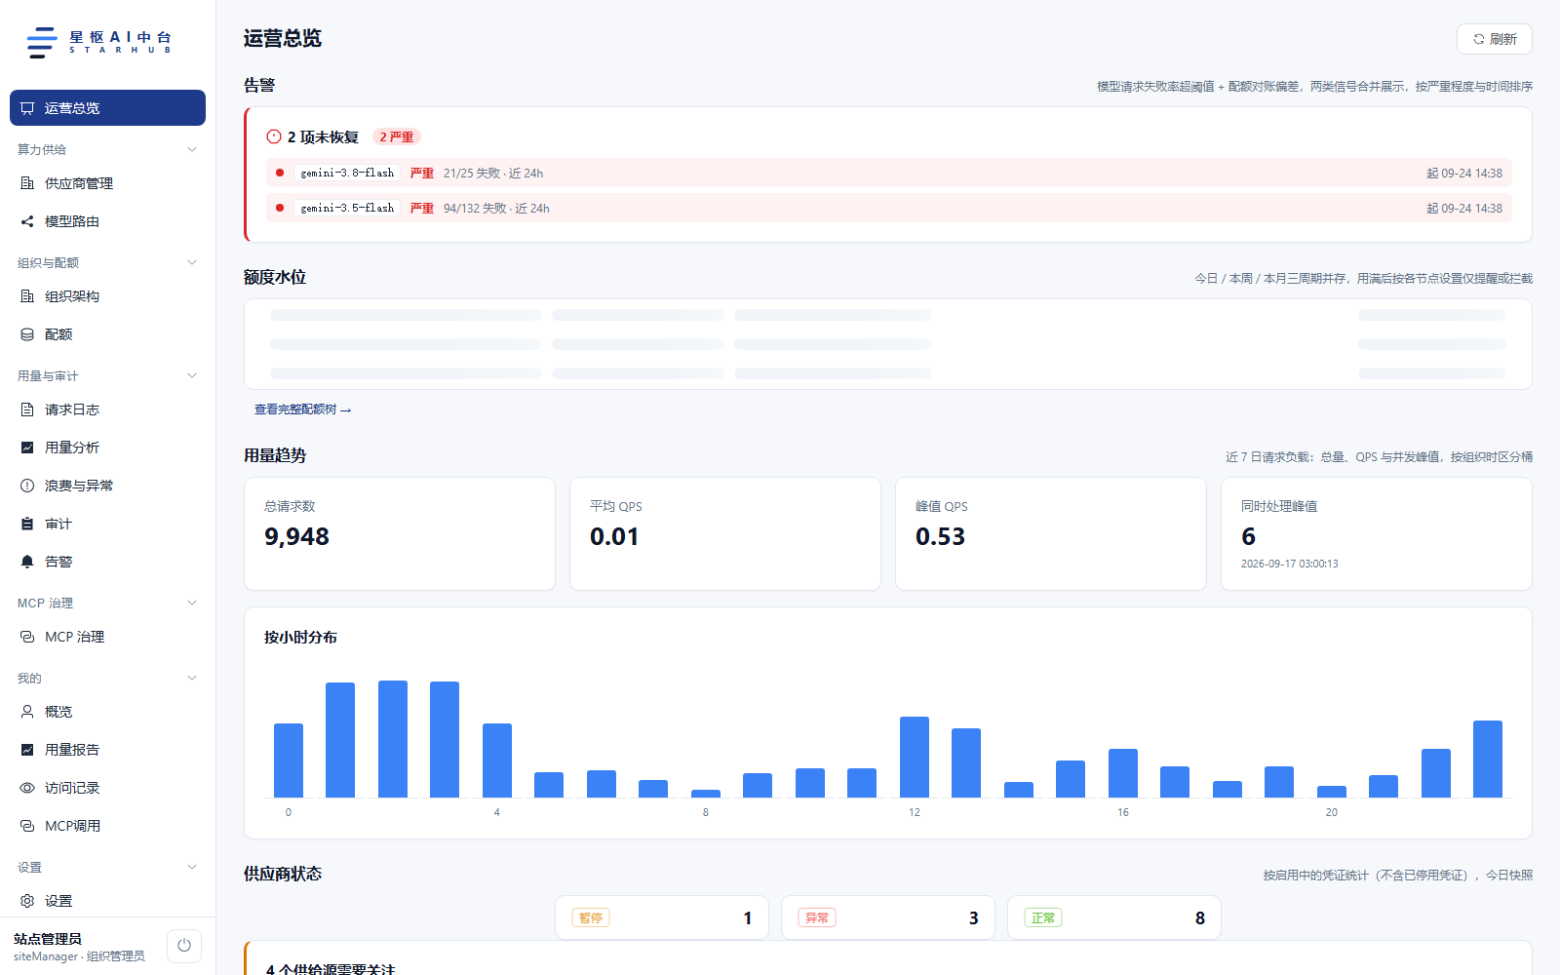Log out with the power button

pos(184,946)
